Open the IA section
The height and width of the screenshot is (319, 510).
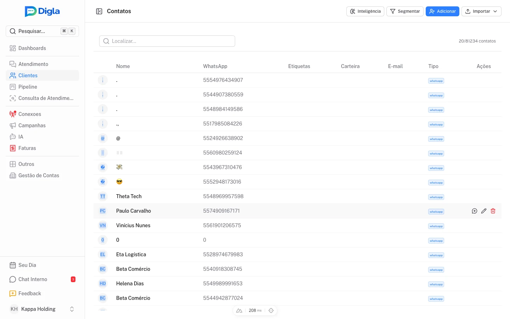pyautogui.click(x=42, y=137)
